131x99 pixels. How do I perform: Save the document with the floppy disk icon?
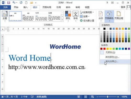click(x=9, y=3)
